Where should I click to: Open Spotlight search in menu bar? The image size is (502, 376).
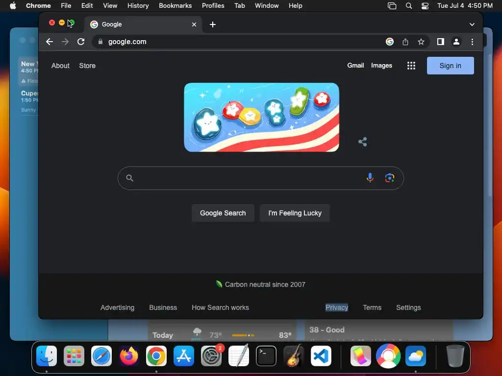pyautogui.click(x=409, y=6)
